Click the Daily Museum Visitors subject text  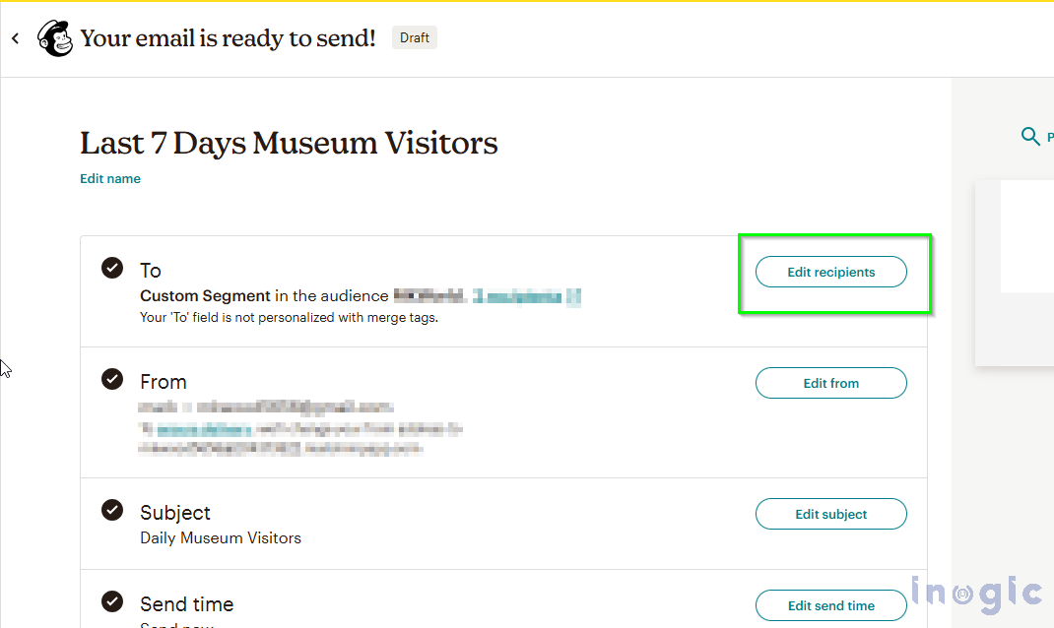tap(221, 537)
